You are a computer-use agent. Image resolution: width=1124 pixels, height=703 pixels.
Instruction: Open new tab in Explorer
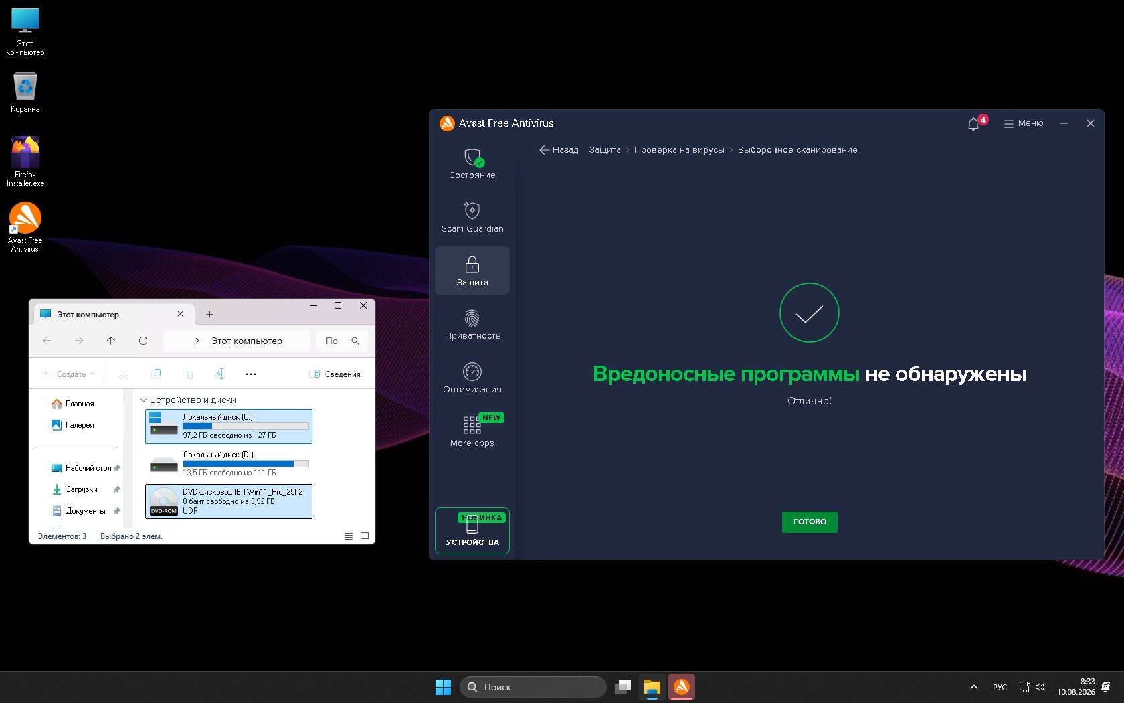coord(209,314)
